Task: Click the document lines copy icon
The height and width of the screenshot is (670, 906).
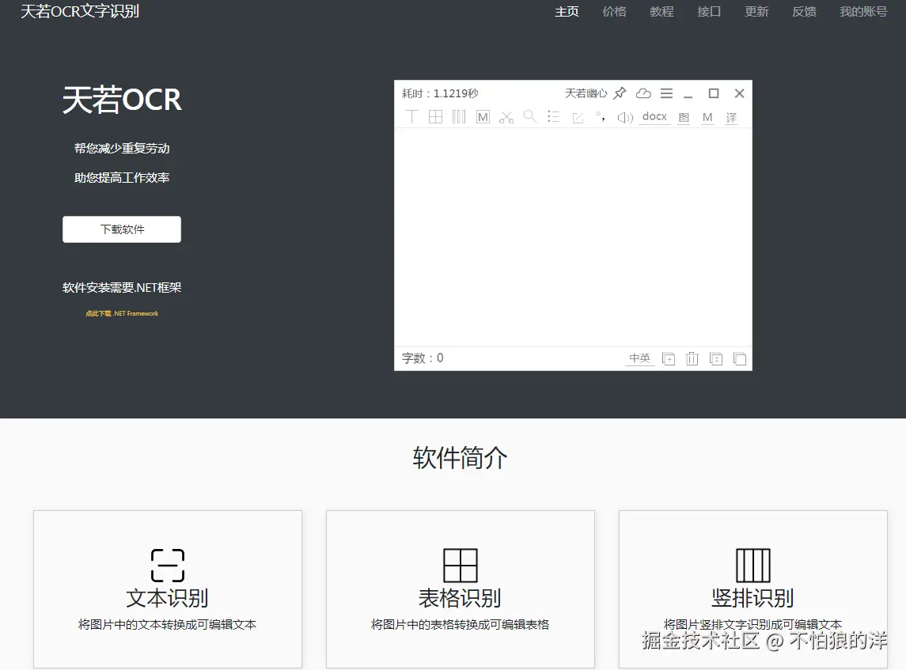Action: pyautogui.click(x=716, y=358)
